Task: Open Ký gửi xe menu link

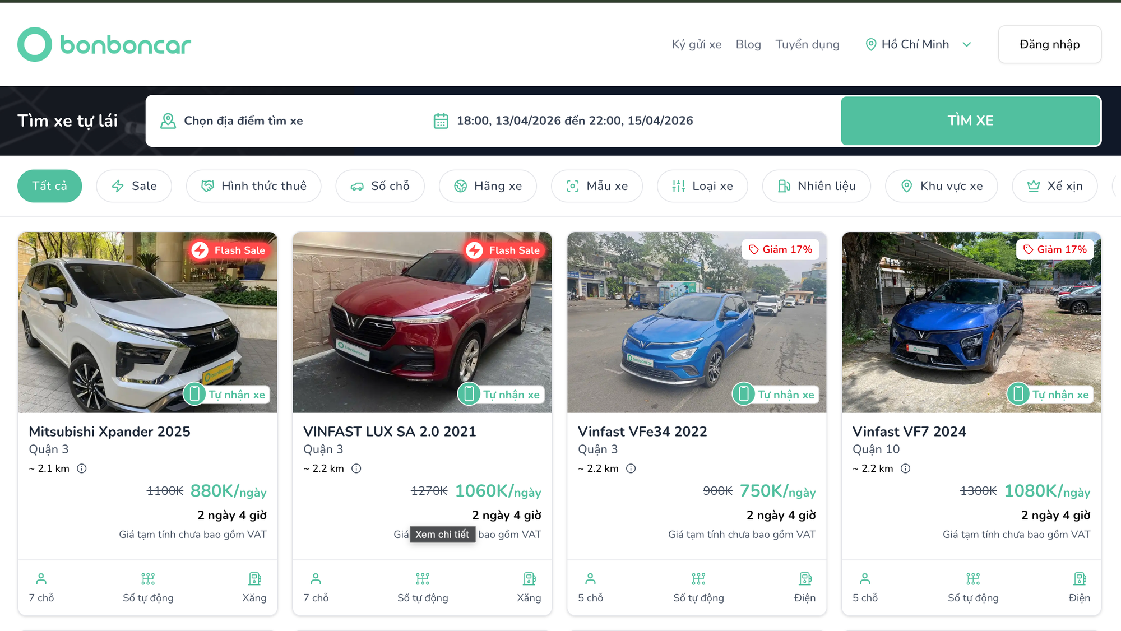Action: point(697,44)
